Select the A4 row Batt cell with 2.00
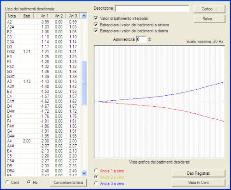231x190 pixels. click(27, 141)
